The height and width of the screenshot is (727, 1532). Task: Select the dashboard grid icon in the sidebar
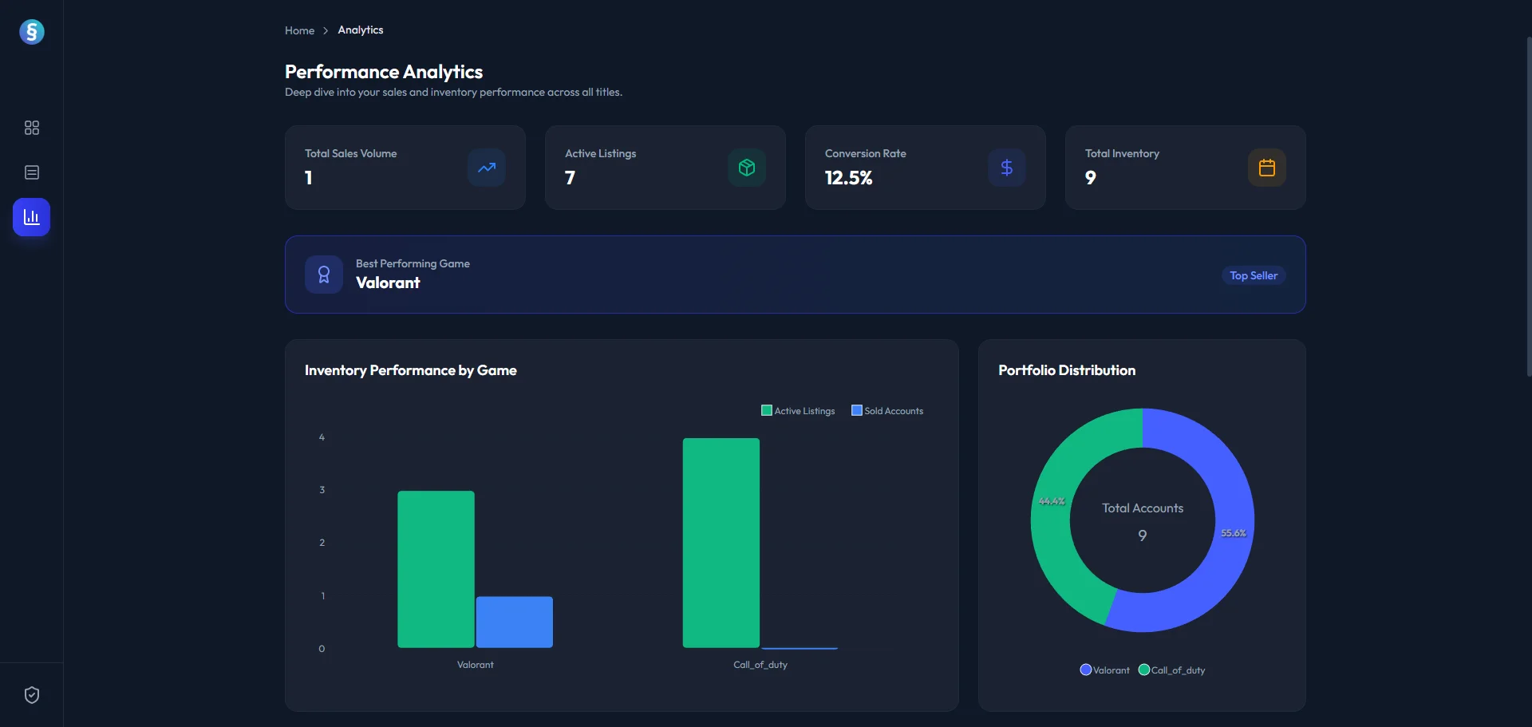(x=32, y=128)
